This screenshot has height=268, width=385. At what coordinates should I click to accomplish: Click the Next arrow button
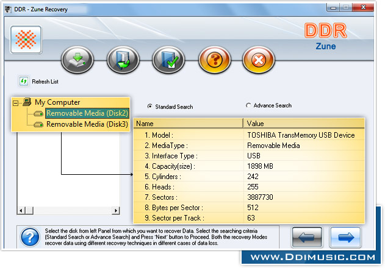(345, 237)
